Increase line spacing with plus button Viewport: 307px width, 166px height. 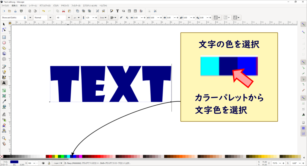96,18
